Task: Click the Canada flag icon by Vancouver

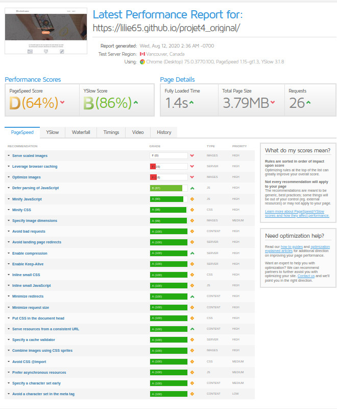Action: [142, 54]
